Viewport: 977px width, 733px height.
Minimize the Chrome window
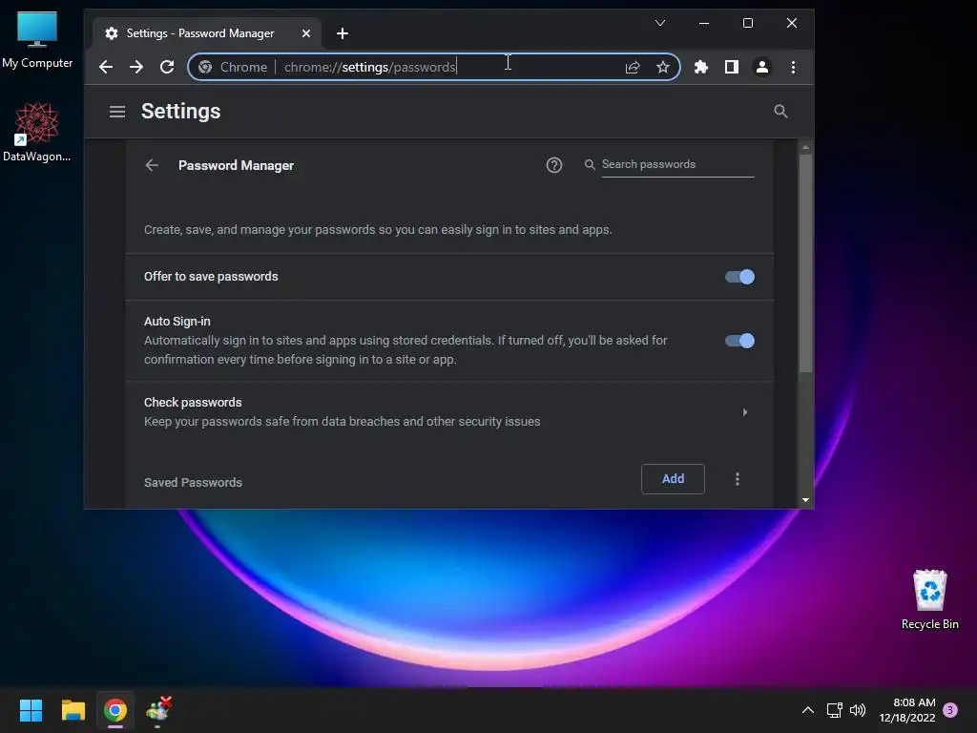704,23
